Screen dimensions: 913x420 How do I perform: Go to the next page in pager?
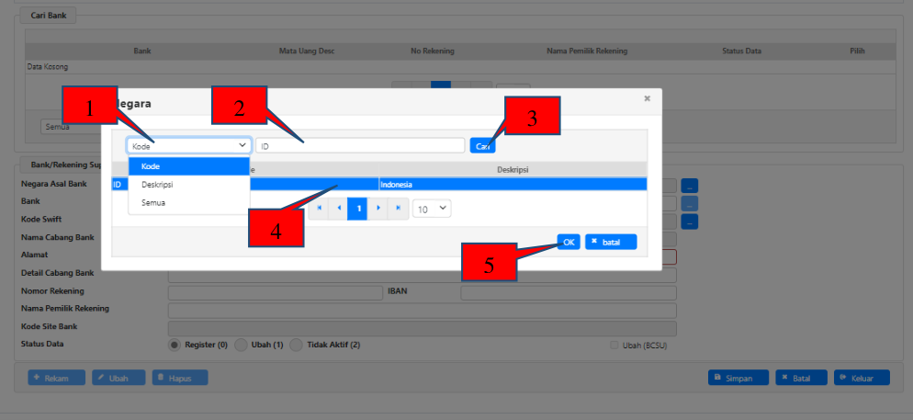378,209
